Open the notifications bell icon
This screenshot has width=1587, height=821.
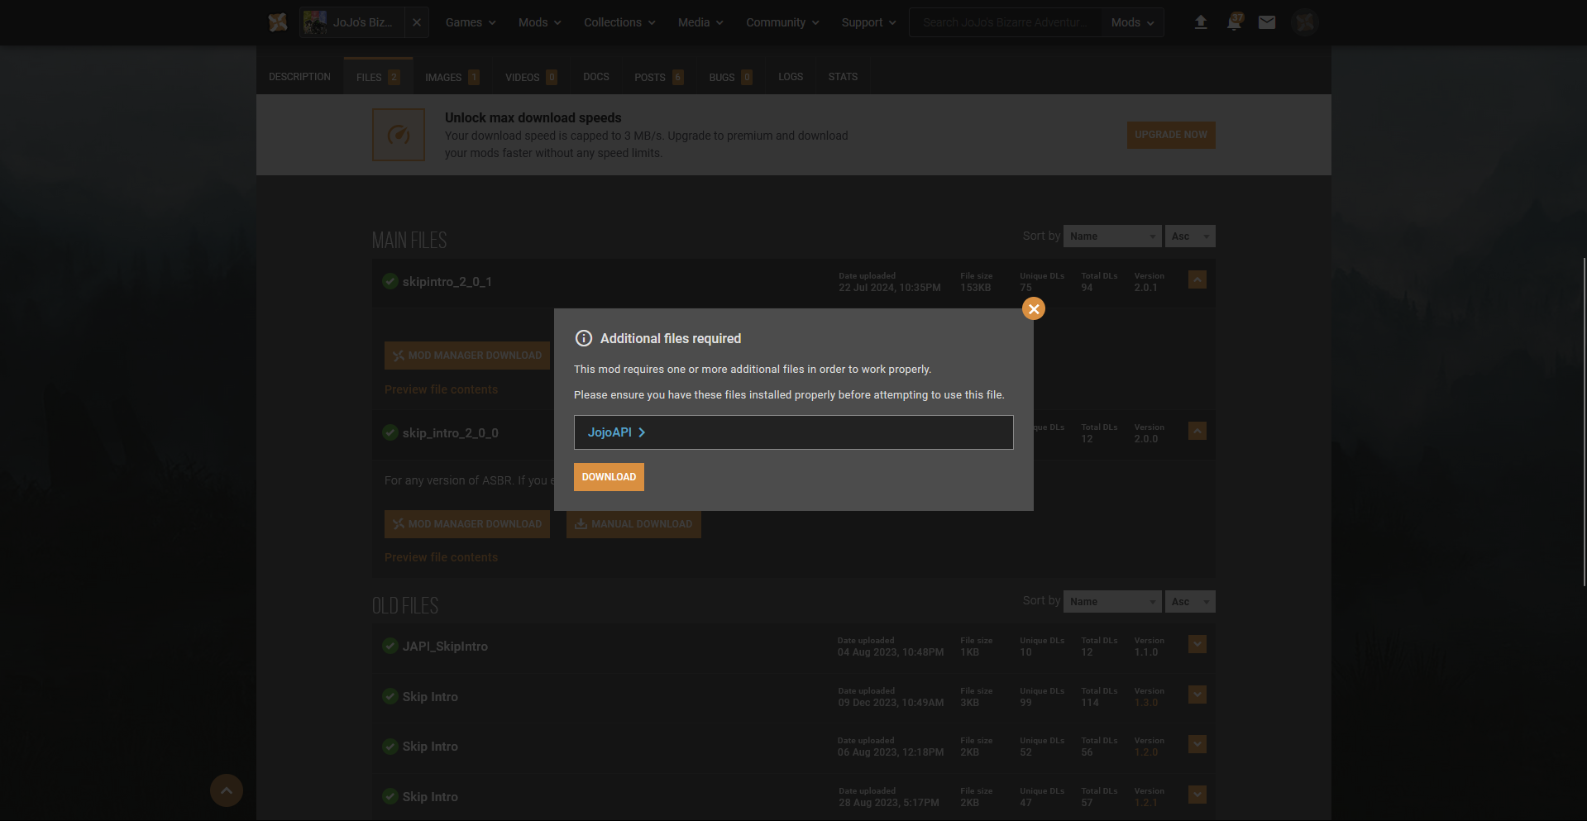tap(1234, 22)
